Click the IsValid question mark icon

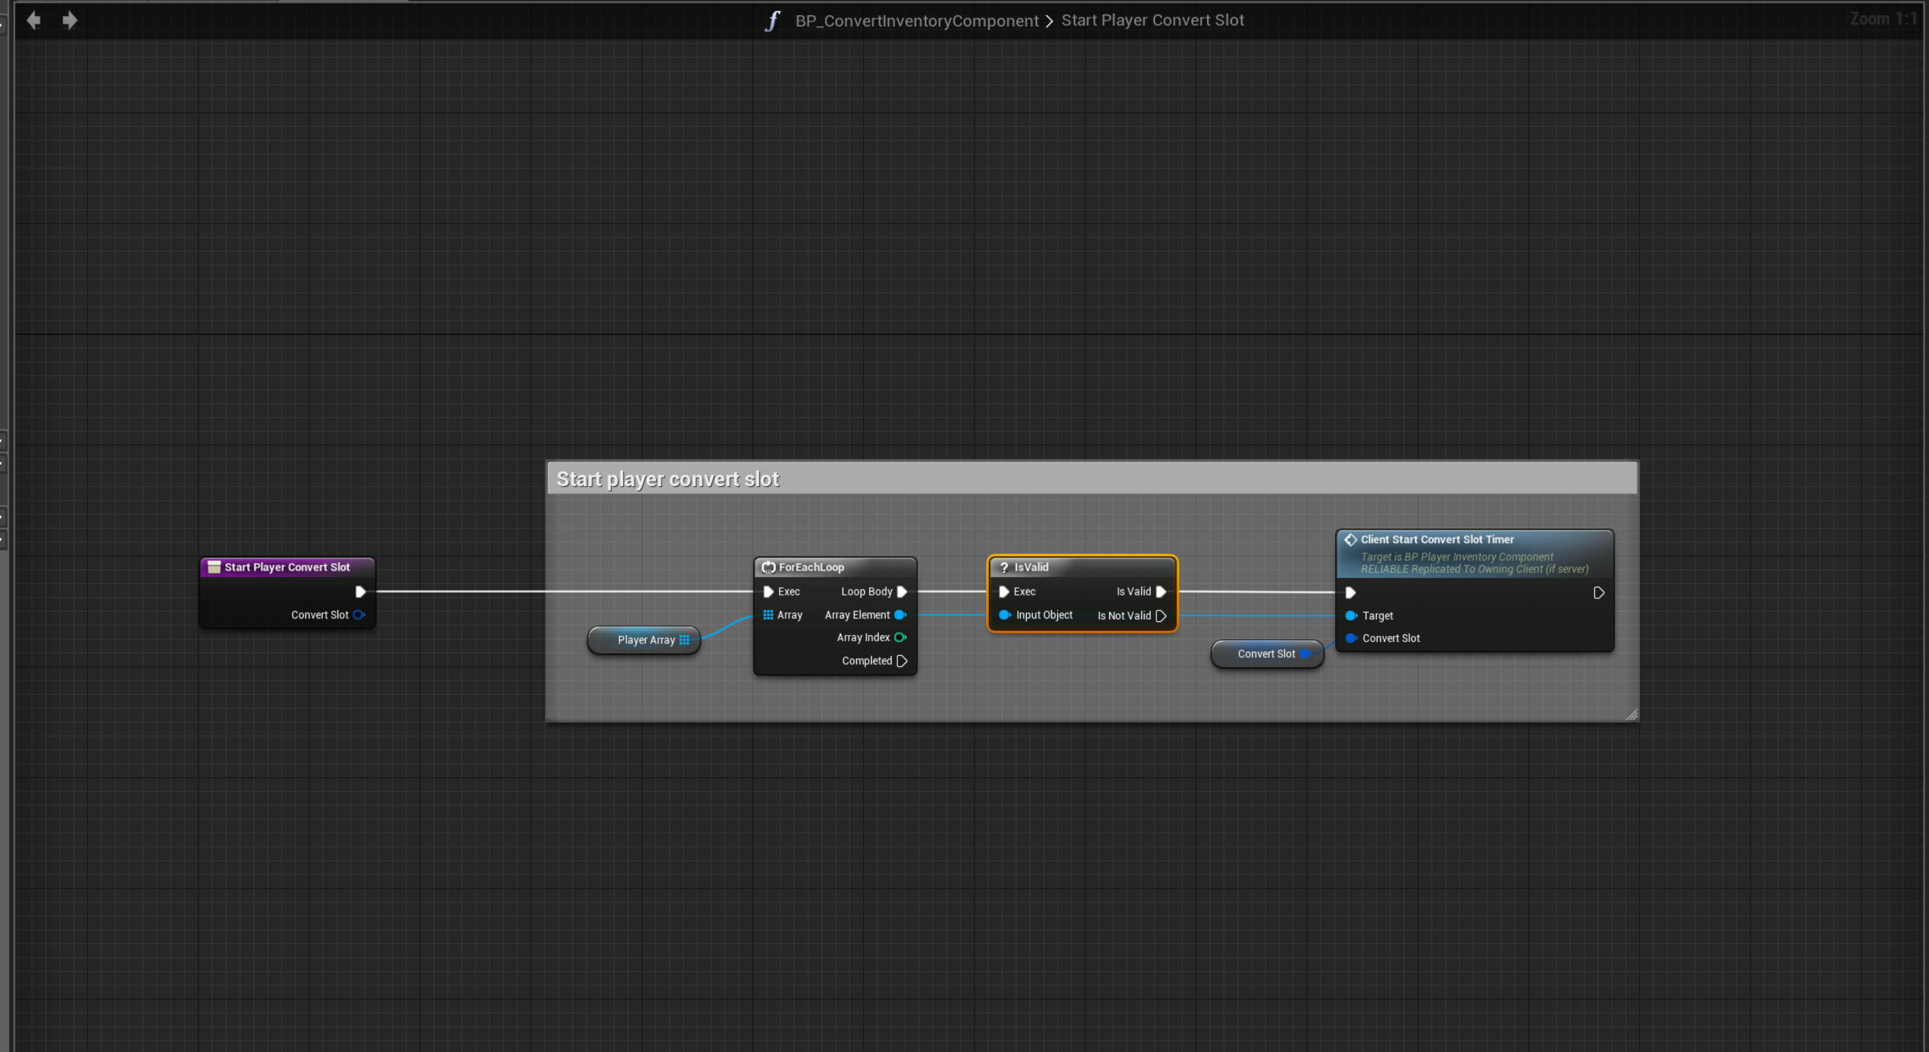point(1003,567)
